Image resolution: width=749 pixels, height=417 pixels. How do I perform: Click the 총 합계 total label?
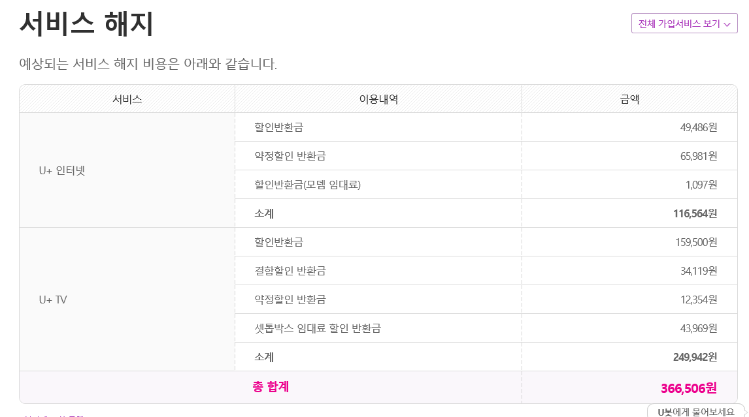click(x=271, y=387)
